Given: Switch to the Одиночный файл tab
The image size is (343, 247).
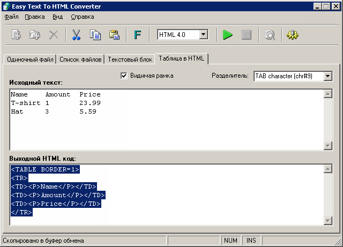Looking at the screenshot, I should click(30, 59).
